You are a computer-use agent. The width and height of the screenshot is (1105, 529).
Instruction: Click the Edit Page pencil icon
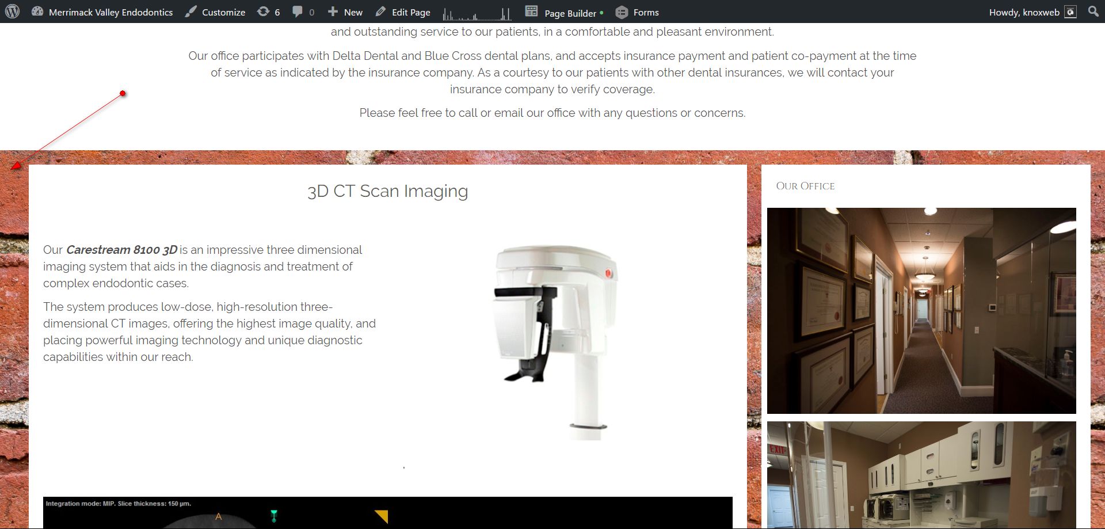click(380, 12)
